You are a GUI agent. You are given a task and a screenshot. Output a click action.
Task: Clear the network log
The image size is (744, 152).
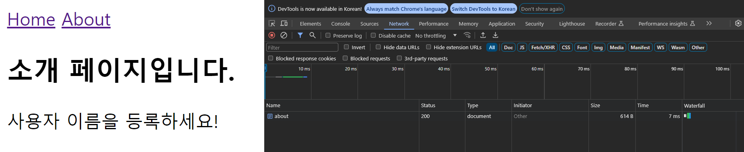pos(284,35)
